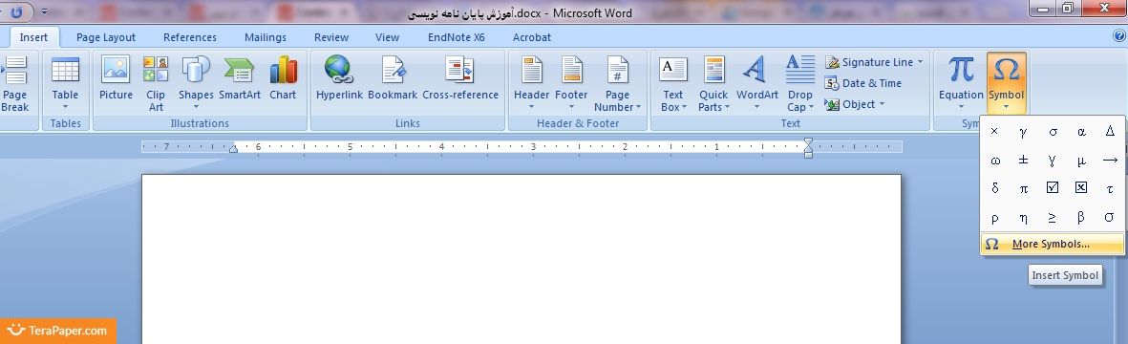Insert the capital delta Δ symbol
Viewport: 1128px width, 344px height.
click(1110, 131)
